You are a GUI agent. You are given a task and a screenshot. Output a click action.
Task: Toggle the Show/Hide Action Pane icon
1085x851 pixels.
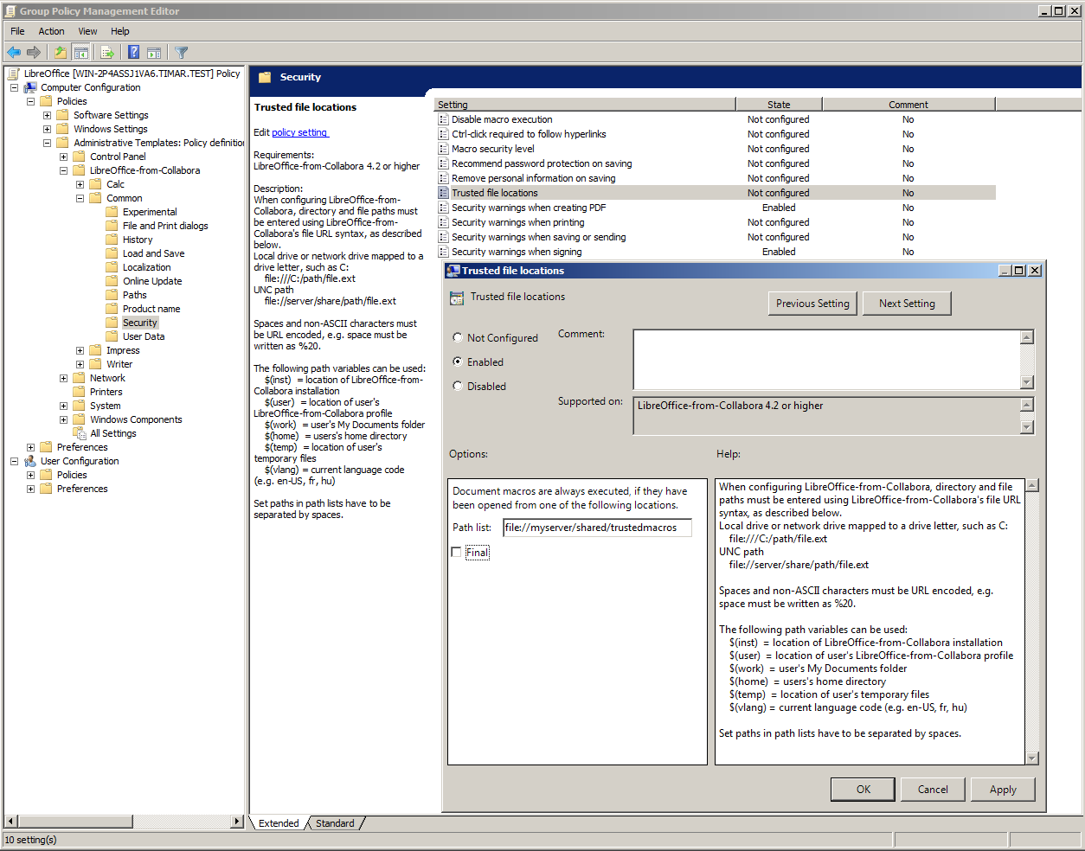154,53
